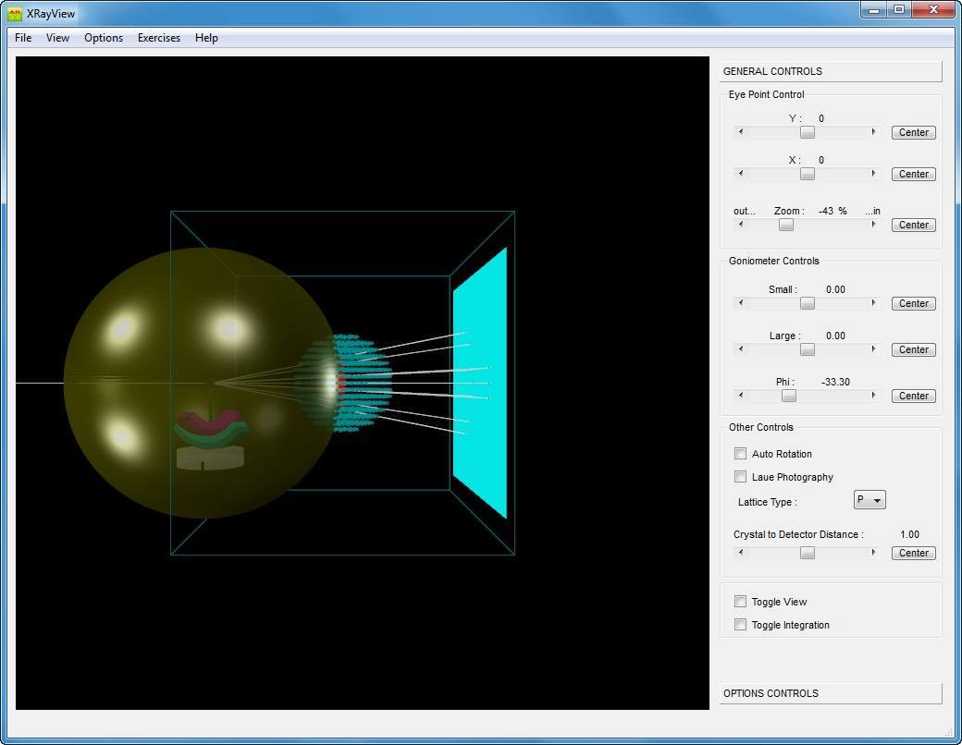962x745 pixels.
Task: Maximize the XRayView window
Action: coord(899,10)
